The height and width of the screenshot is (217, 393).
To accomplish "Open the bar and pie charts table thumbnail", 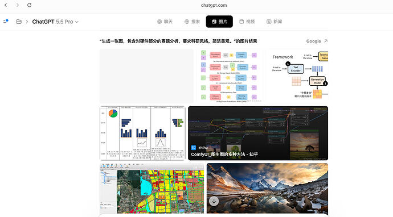I will point(142,133).
